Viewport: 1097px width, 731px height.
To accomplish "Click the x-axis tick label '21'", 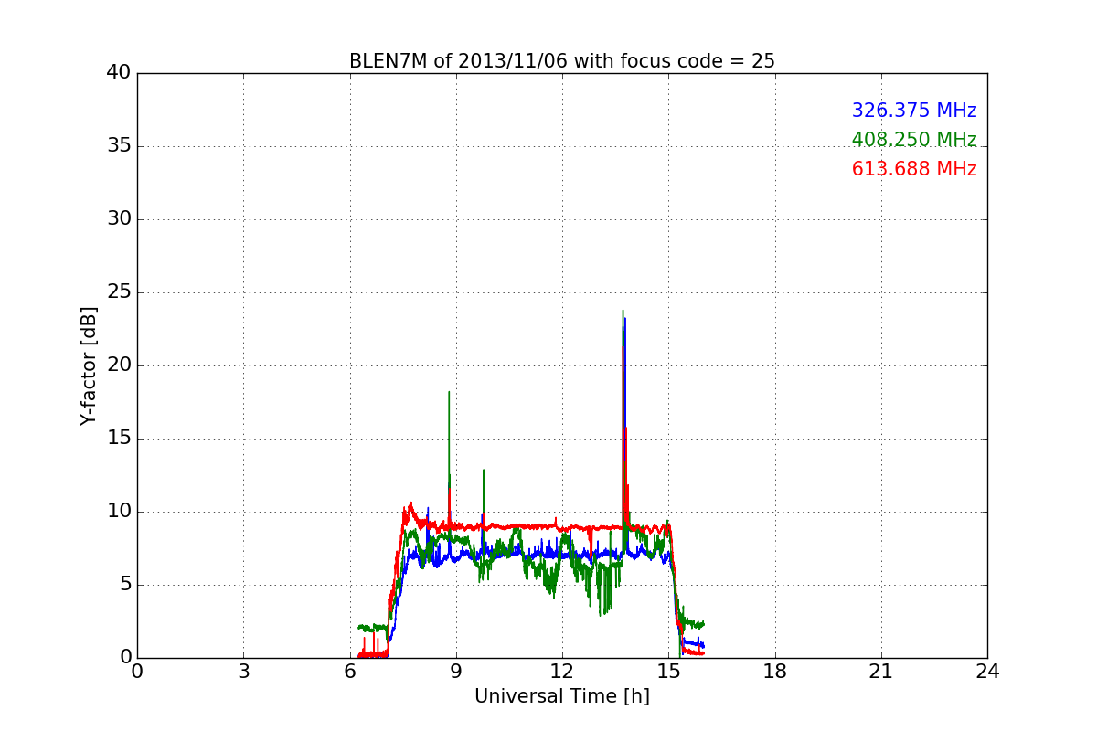I will [881, 672].
